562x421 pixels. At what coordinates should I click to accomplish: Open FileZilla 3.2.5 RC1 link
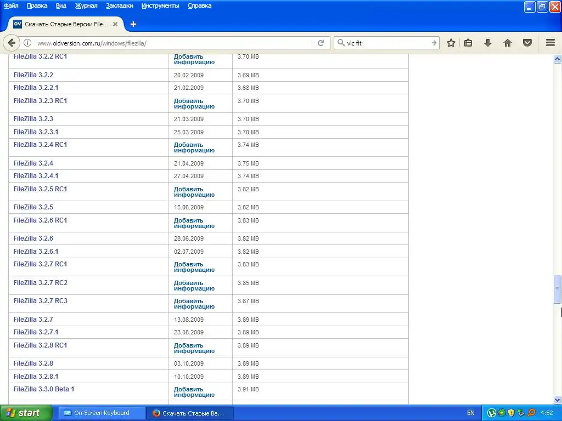click(x=40, y=189)
